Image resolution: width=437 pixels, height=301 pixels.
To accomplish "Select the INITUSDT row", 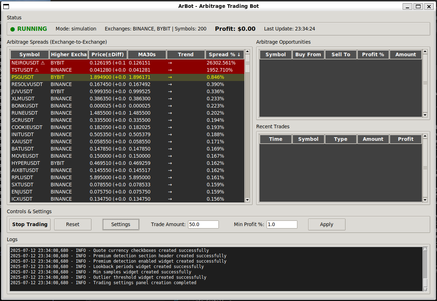I will click(127, 134).
